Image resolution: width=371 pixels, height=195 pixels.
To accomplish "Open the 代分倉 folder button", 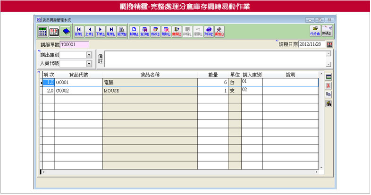I will click(315, 31).
